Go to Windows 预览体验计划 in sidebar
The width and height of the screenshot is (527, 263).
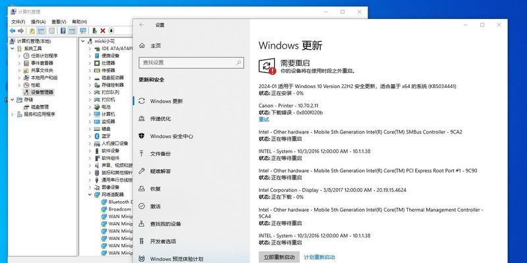(177, 258)
